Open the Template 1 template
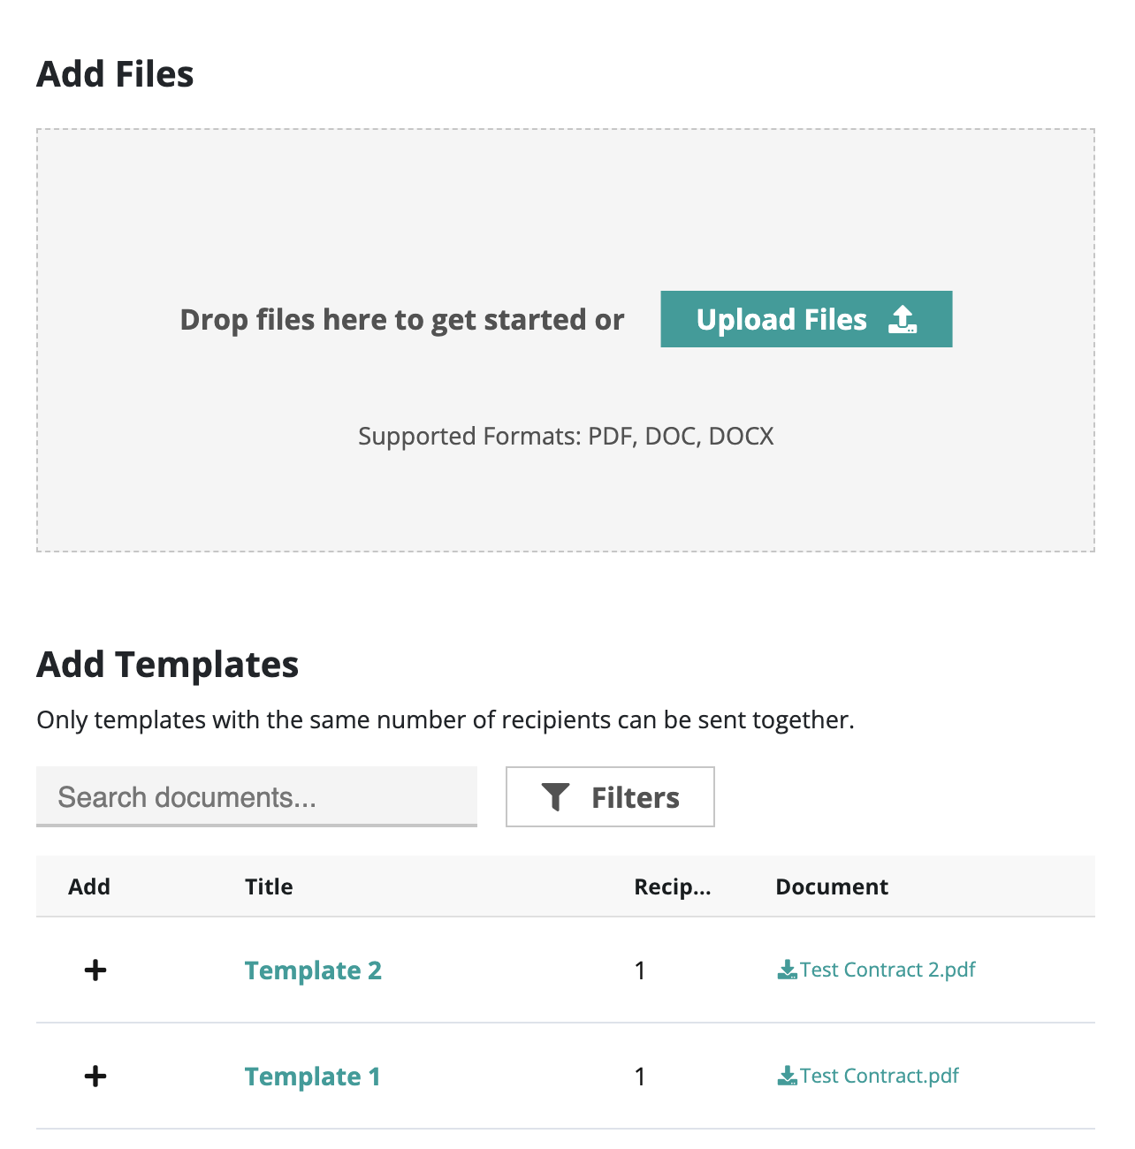The width and height of the screenshot is (1135, 1149). (x=312, y=1077)
